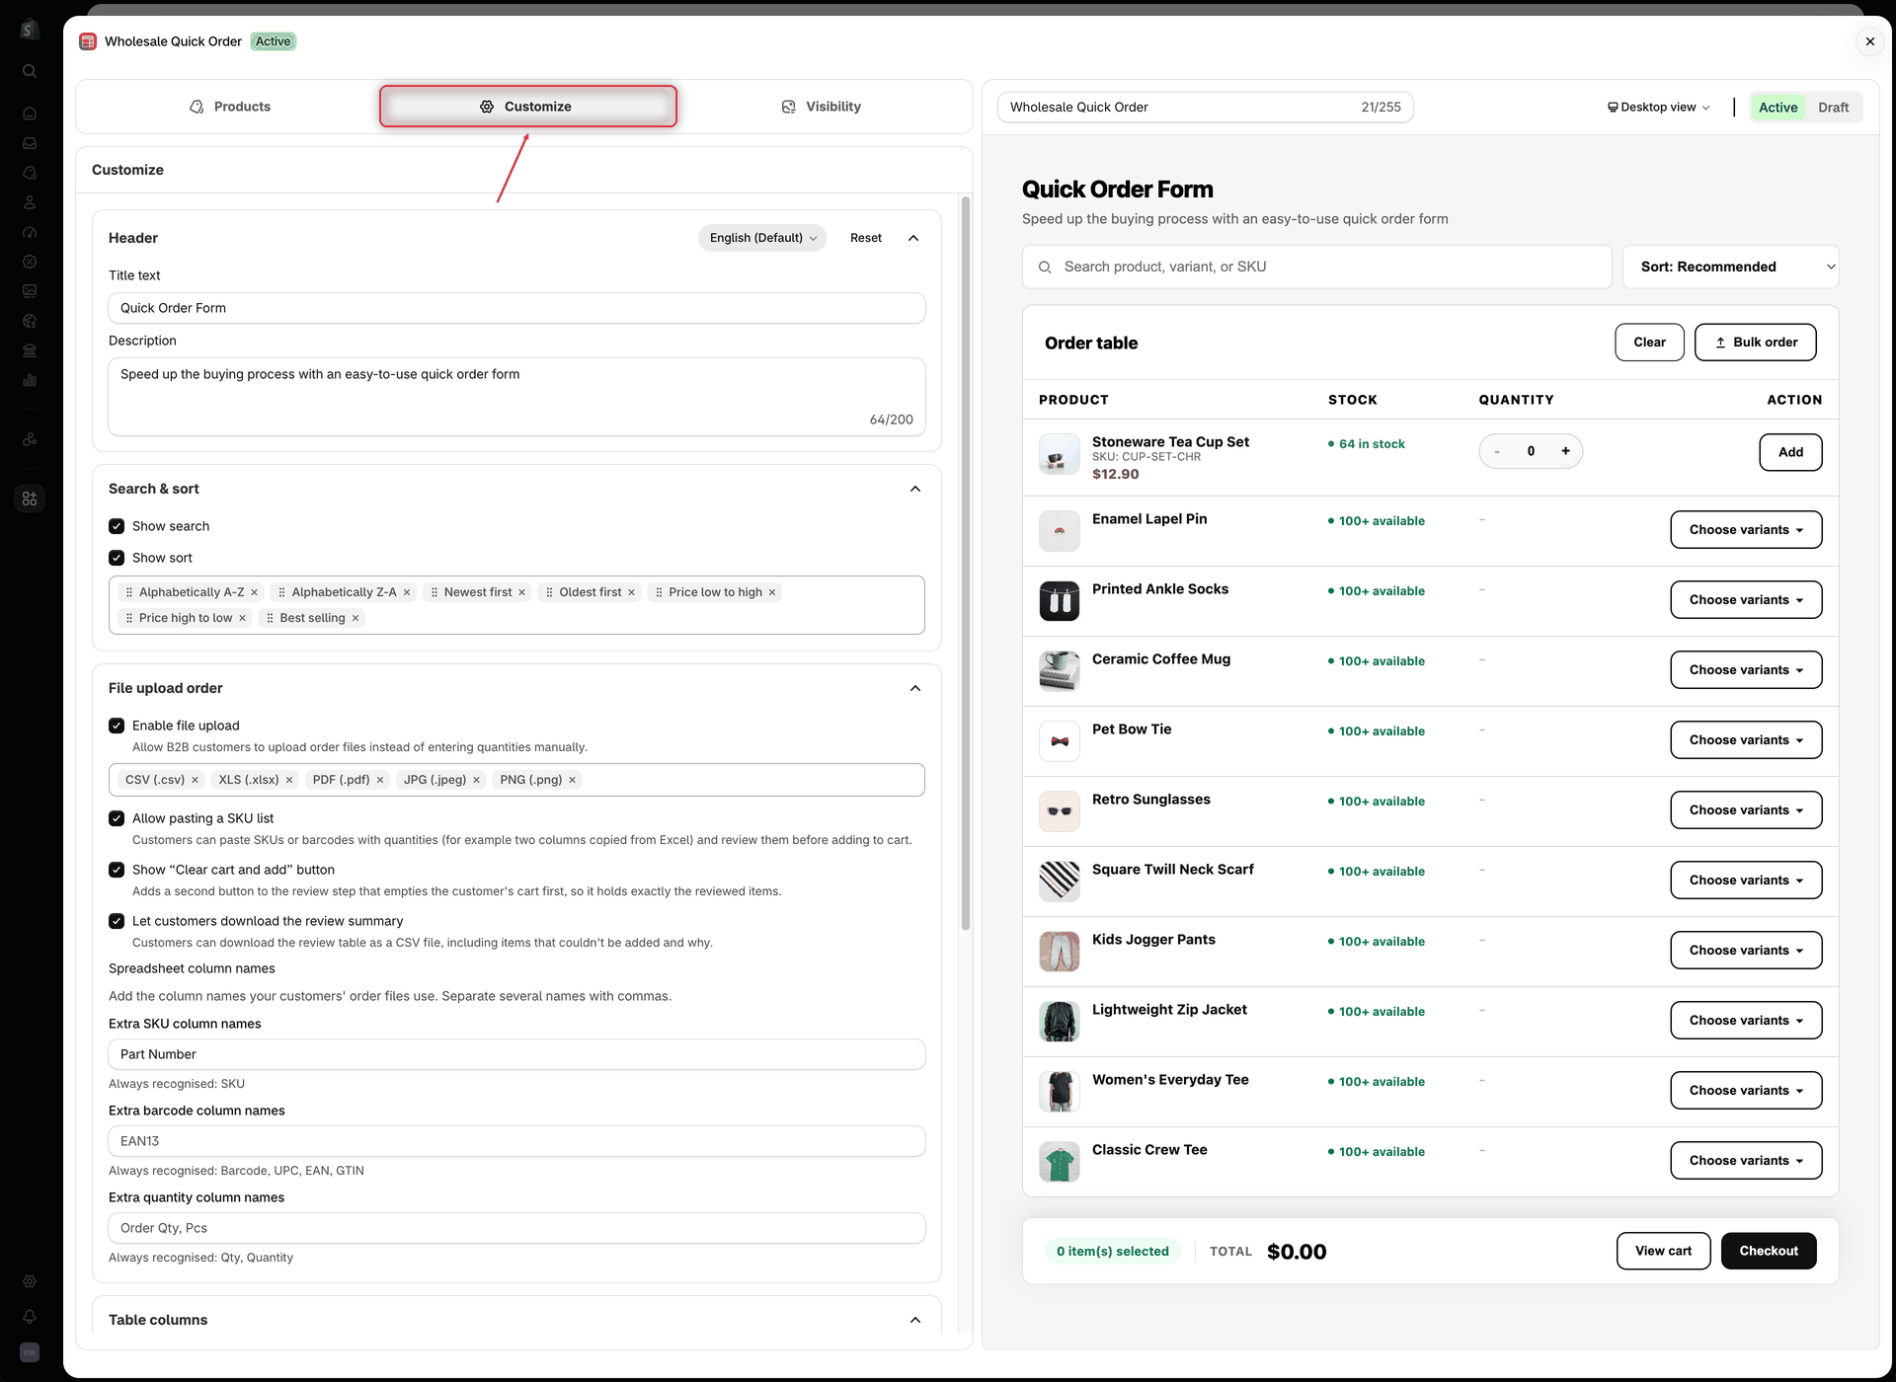Collapse the Header section chevron
The image size is (1896, 1382).
(x=913, y=238)
